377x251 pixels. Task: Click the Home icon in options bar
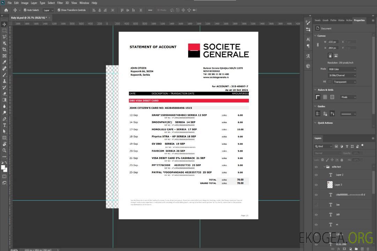[x=6, y=10]
